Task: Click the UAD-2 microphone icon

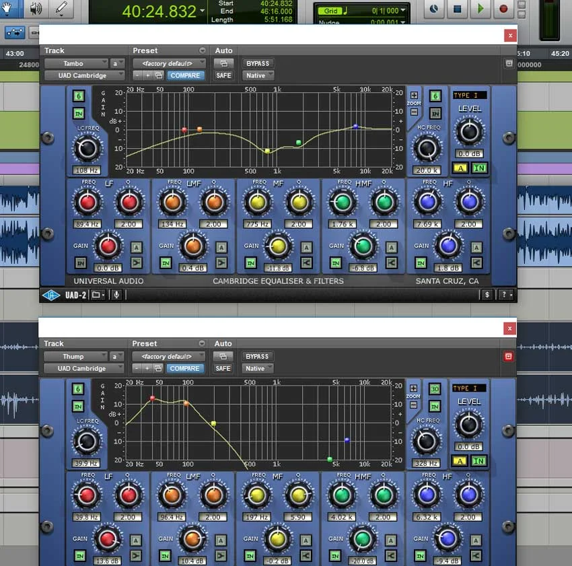Action: (x=116, y=295)
